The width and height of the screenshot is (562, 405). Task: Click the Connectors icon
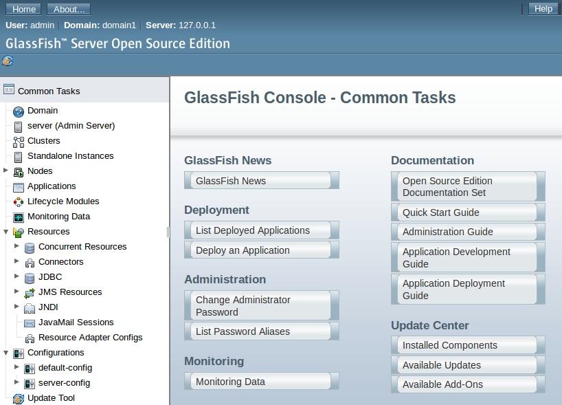[x=30, y=263]
